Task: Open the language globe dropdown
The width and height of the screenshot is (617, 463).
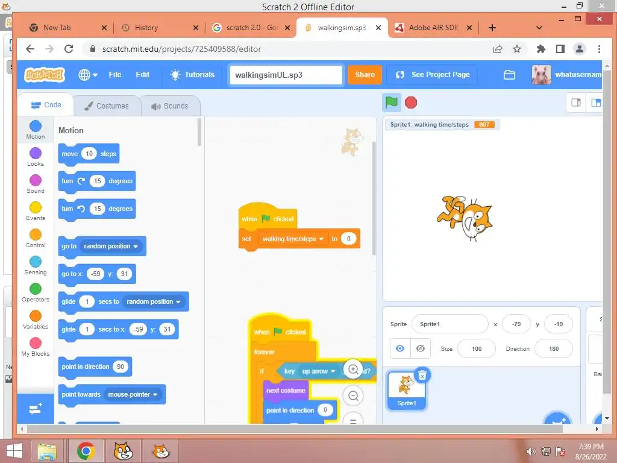Action: pyautogui.click(x=88, y=74)
